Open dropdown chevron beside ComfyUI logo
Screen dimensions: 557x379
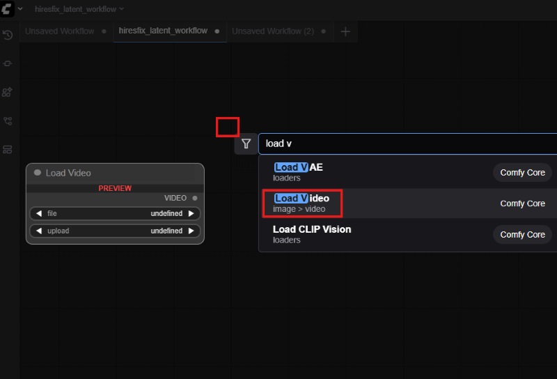pos(19,9)
